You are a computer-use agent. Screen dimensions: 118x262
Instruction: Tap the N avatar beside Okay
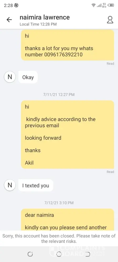pos(10,77)
